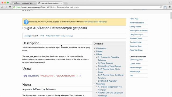Jump to 4 Examples in Contents

(100, 84)
